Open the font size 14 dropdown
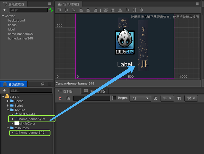This screenshot has width=204, height=154. tap(167, 99)
